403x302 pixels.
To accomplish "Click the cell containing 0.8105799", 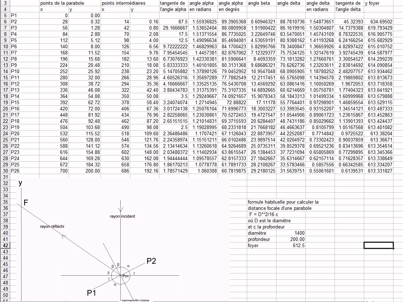I will [x=320, y=127].
